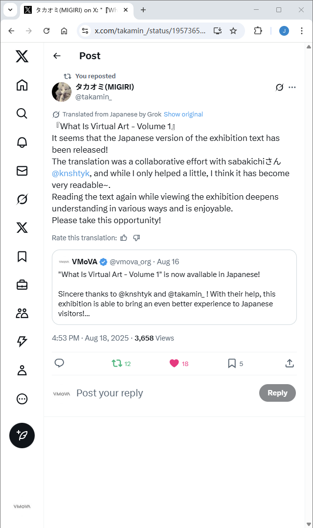Click the Show original link
This screenshot has width=313, height=528.
[x=183, y=114]
